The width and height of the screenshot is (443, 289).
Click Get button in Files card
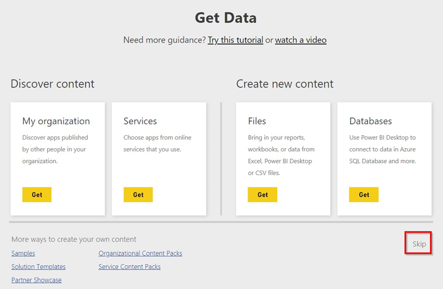coord(262,195)
